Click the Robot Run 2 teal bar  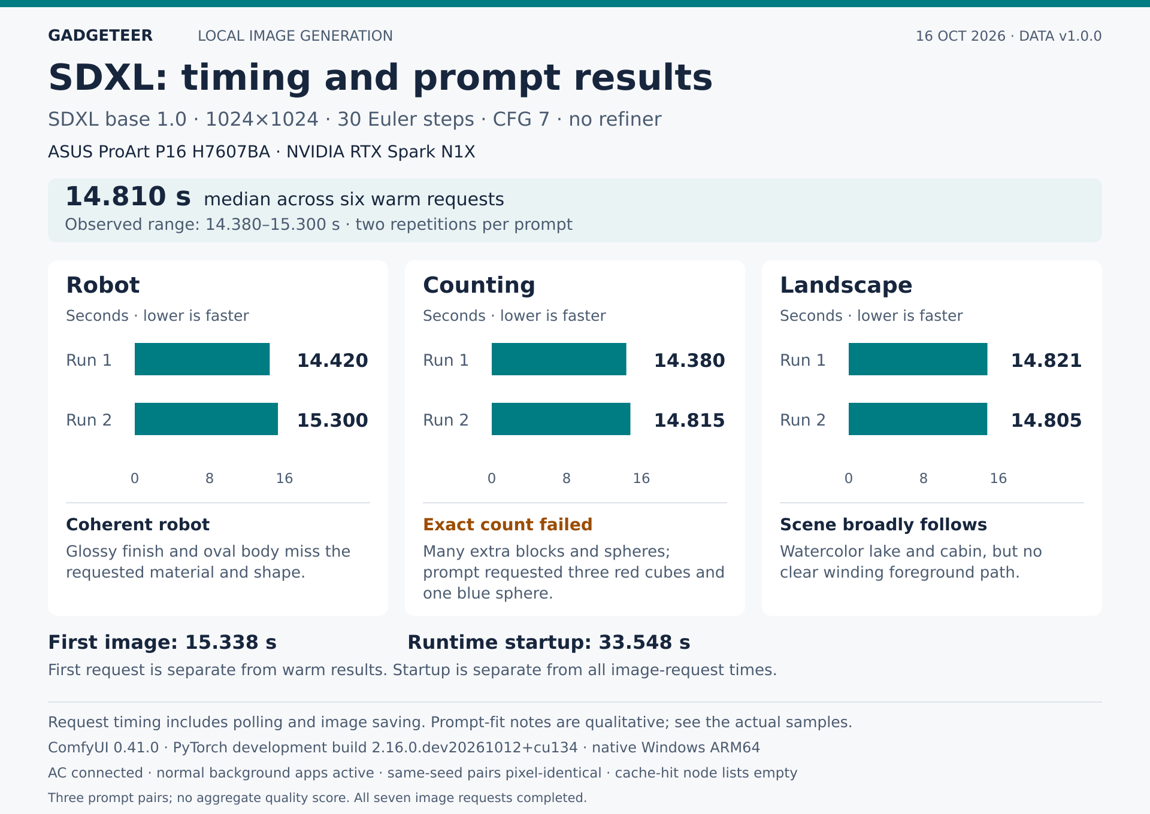pyautogui.click(x=207, y=419)
